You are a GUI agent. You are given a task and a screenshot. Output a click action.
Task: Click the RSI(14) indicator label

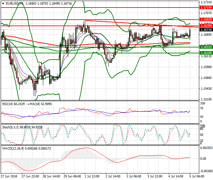8,104
